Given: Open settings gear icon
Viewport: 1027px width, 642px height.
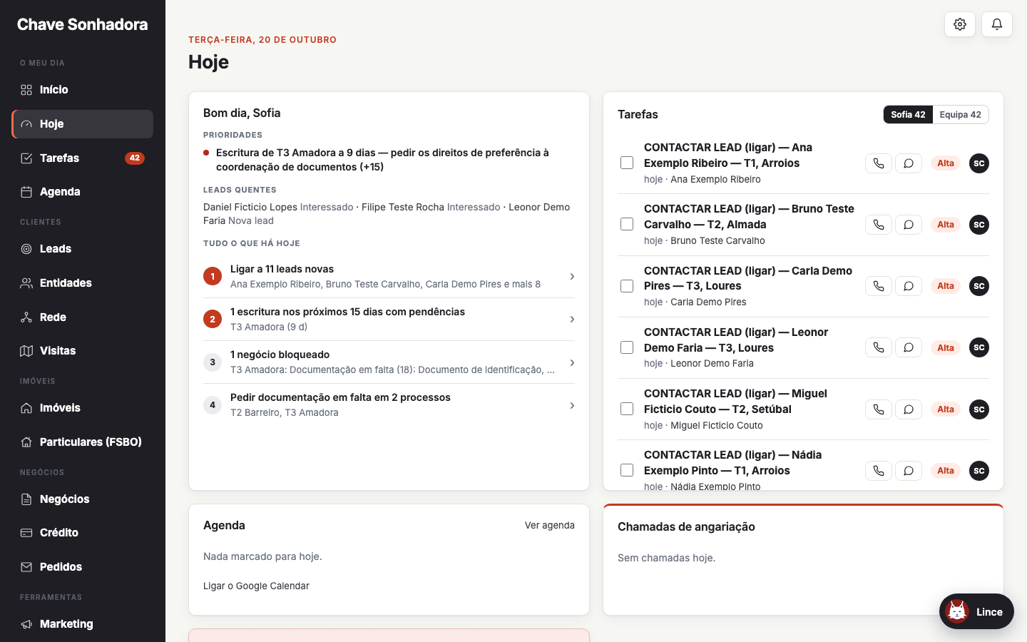Looking at the screenshot, I should pos(960,24).
